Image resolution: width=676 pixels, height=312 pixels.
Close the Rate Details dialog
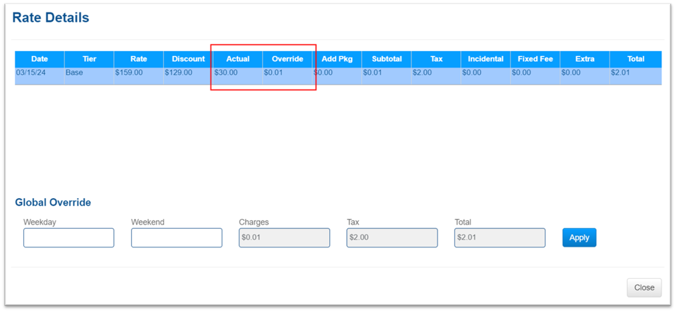click(x=644, y=287)
